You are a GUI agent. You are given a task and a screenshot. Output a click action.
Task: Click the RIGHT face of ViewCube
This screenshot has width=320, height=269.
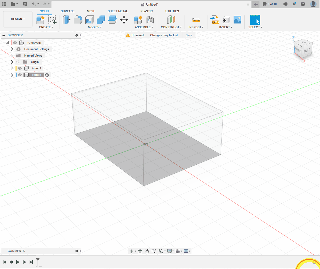click(307, 50)
